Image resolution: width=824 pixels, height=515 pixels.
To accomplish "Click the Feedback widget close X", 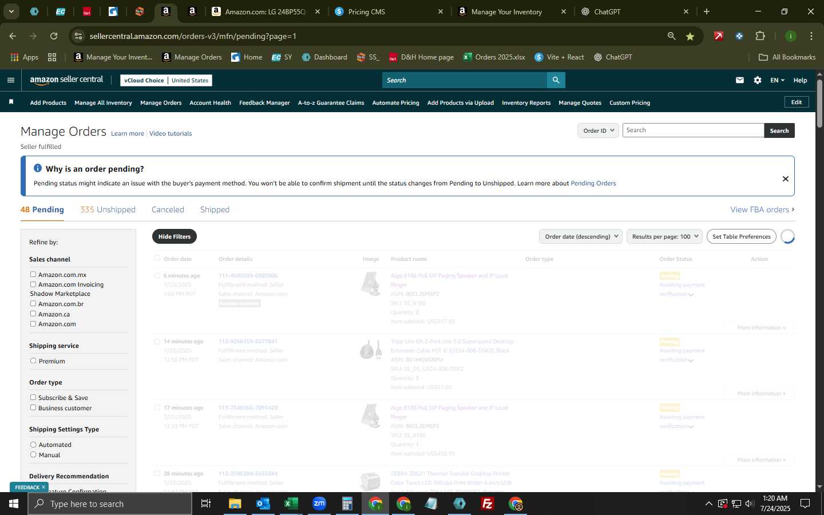I will (x=43, y=487).
